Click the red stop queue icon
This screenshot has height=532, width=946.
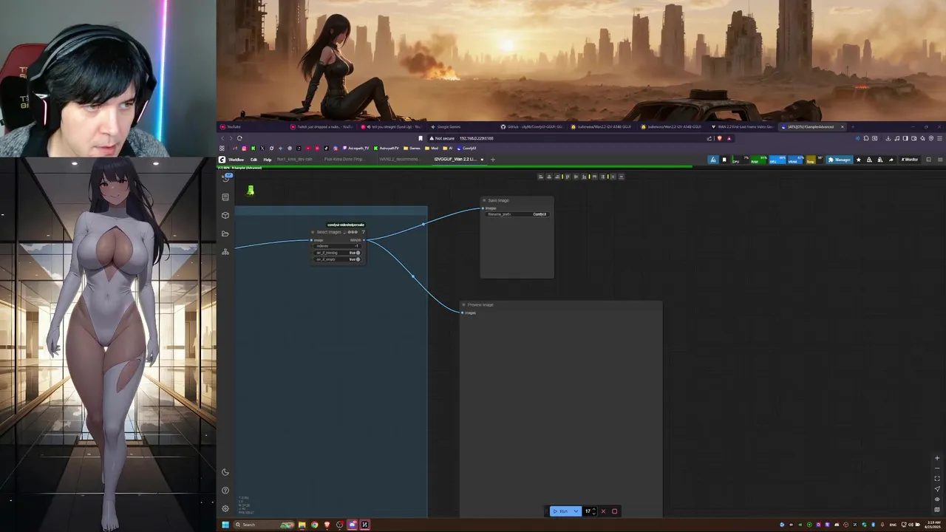(x=614, y=511)
